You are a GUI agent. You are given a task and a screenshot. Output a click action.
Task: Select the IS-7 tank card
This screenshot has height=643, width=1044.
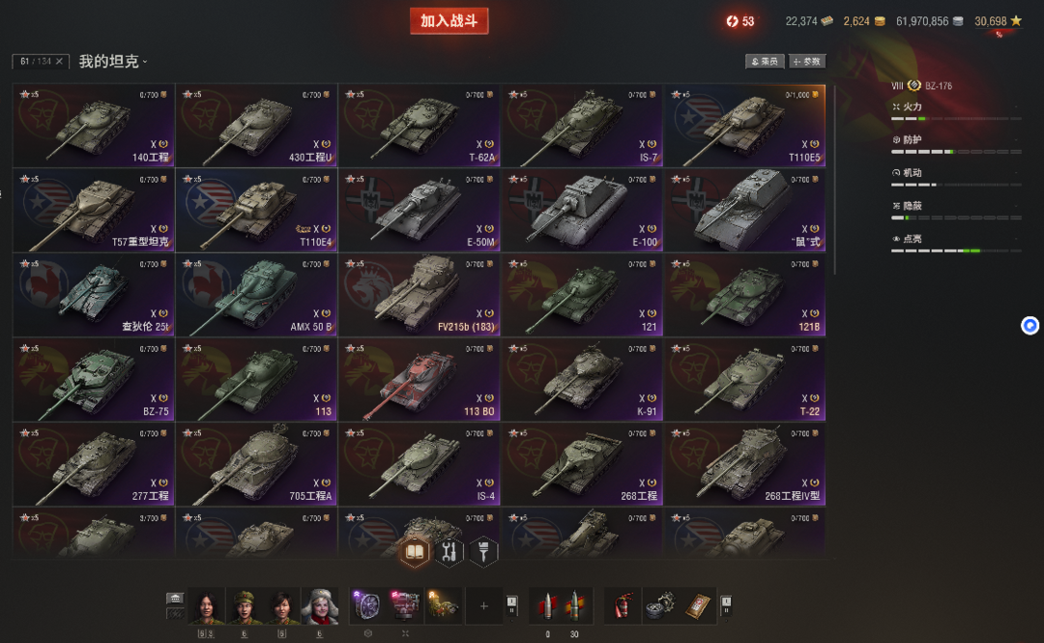point(582,126)
